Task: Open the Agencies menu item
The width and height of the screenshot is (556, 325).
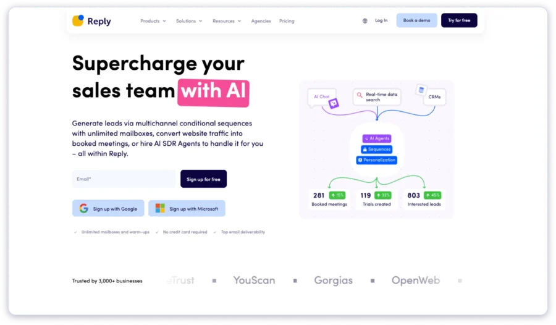Action: pos(261,21)
